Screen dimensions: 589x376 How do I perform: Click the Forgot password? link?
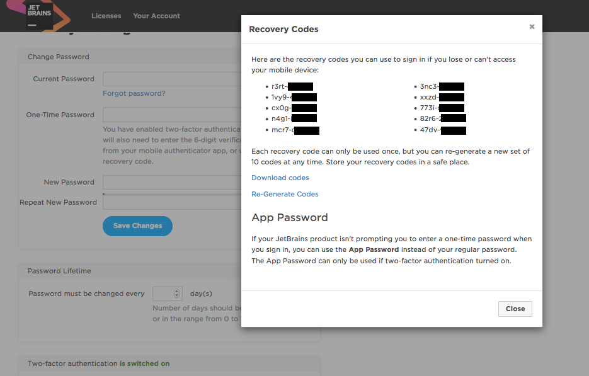134,93
